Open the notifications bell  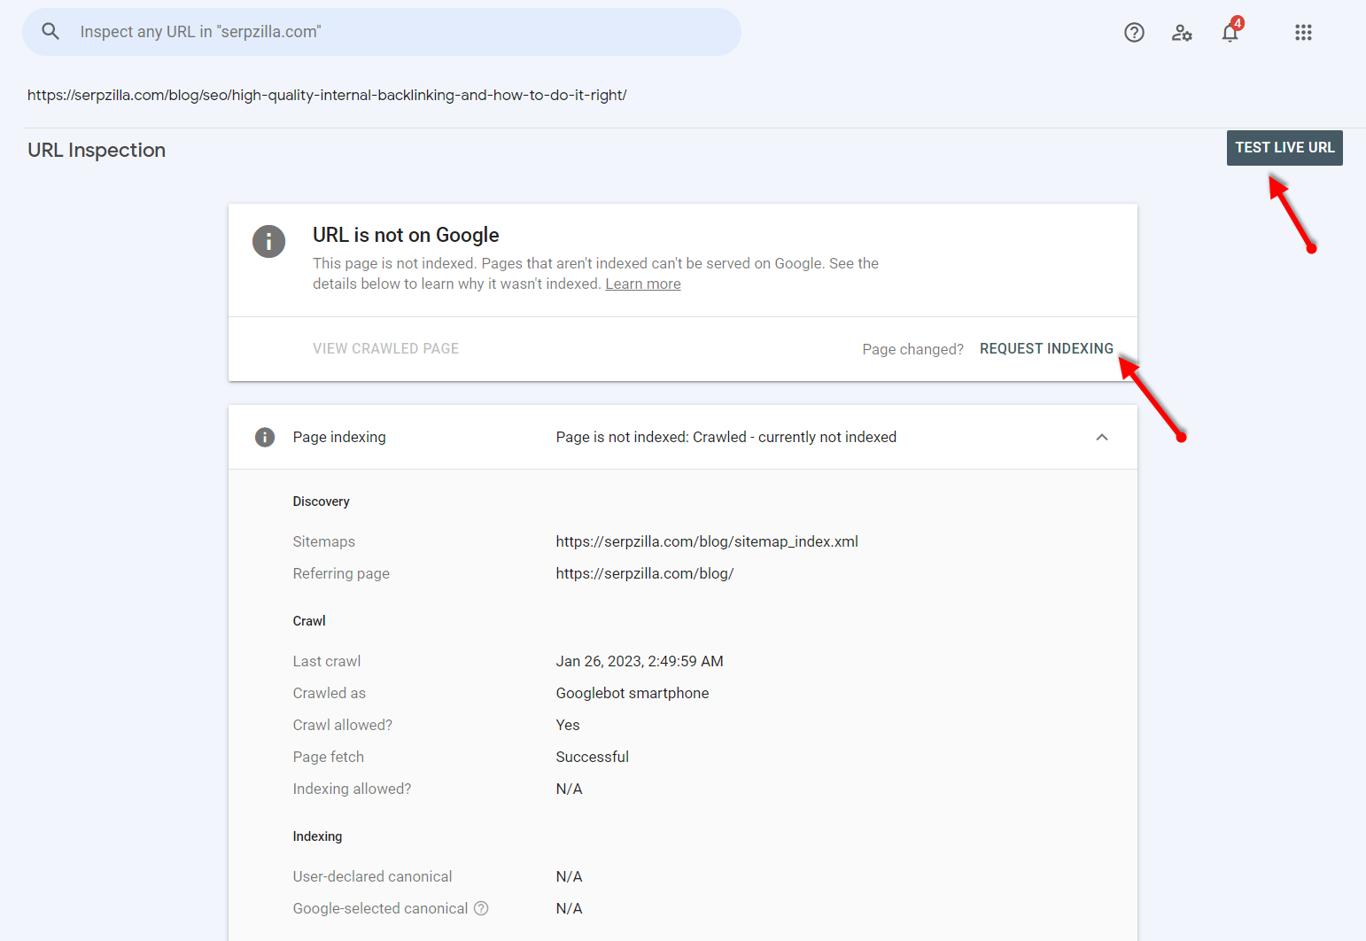1230,33
